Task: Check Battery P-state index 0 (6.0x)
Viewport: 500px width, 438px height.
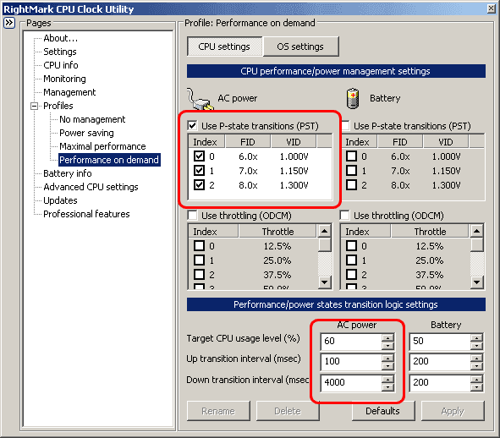Action: [351, 156]
